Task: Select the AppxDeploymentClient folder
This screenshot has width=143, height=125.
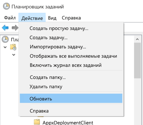Action: (x=68, y=122)
